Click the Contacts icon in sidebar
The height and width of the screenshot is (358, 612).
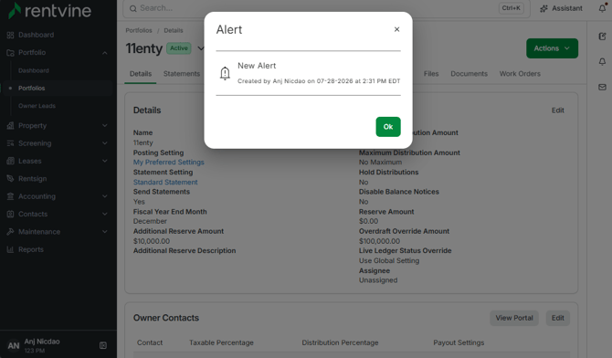coord(10,214)
